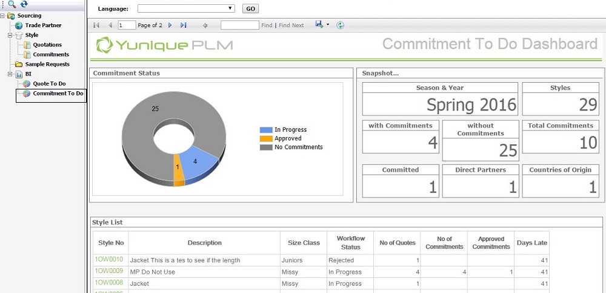Click the Total Commitments value 10
The image size is (606, 293).
tap(588, 143)
